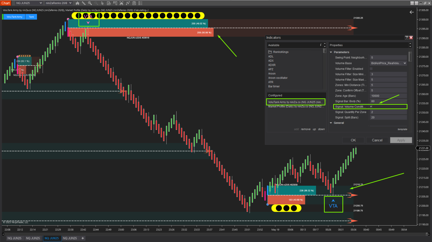Add a new chart tab with plus
The height and width of the screenshot is (242, 432).
tap(83, 238)
